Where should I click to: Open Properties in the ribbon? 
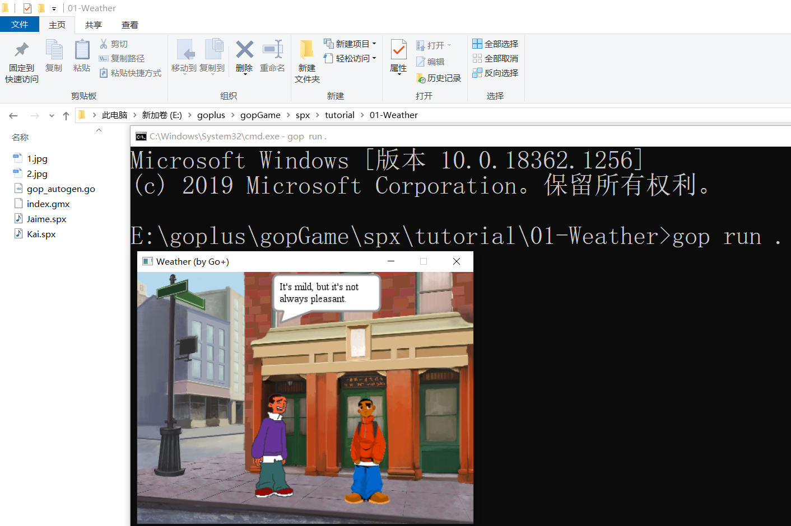[399, 57]
